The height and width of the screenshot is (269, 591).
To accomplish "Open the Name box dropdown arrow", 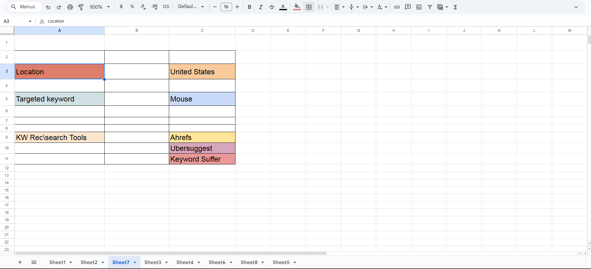I will [x=30, y=21].
